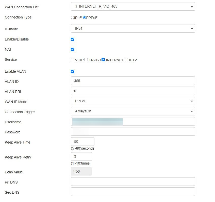Click the Pri DNS input field

coord(133,181)
